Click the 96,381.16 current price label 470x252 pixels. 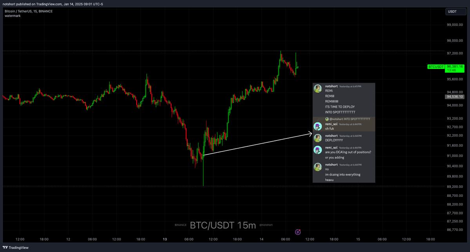[x=455, y=67]
